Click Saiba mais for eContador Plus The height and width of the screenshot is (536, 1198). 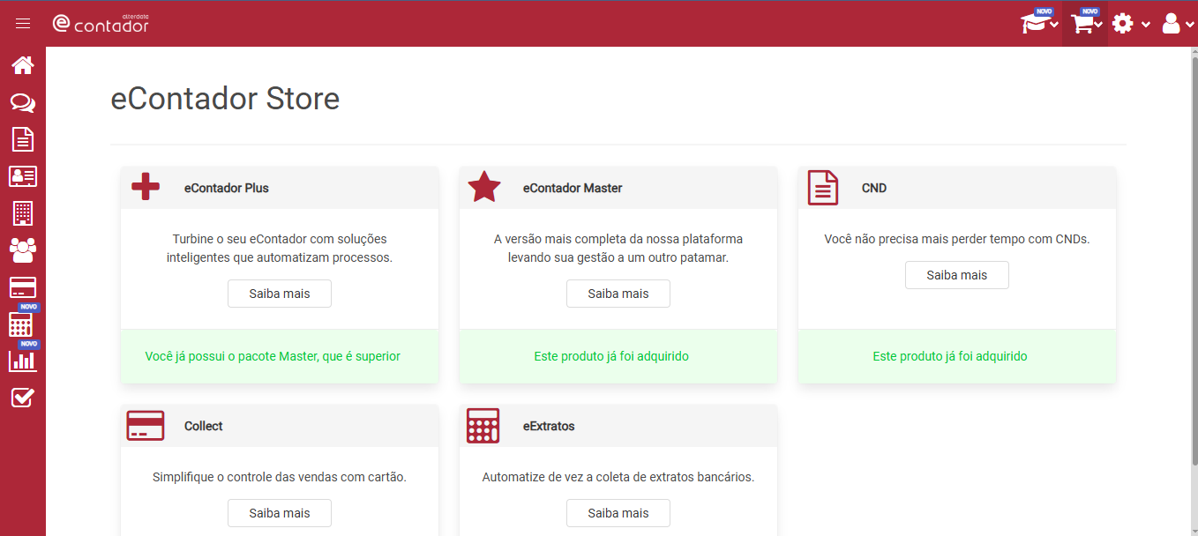(280, 294)
